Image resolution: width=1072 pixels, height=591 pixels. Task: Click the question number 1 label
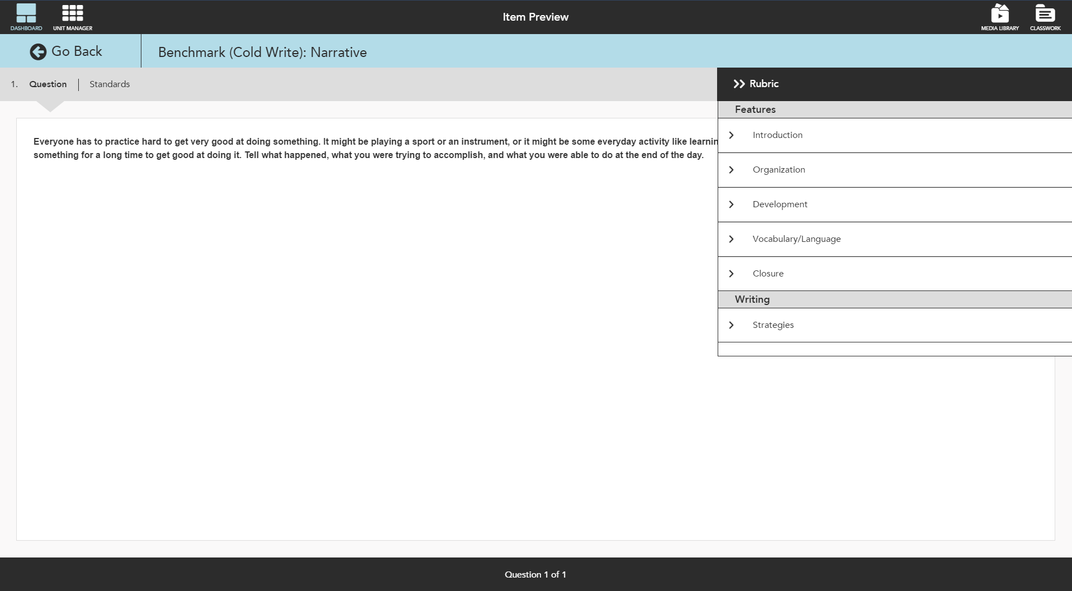15,84
